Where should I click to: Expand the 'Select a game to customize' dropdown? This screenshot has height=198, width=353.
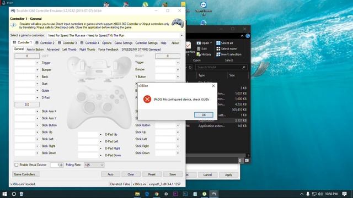(x=181, y=35)
